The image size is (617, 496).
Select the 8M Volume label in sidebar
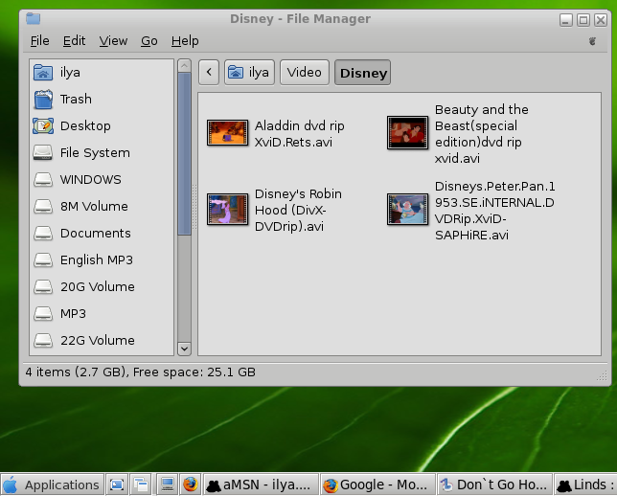94,206
